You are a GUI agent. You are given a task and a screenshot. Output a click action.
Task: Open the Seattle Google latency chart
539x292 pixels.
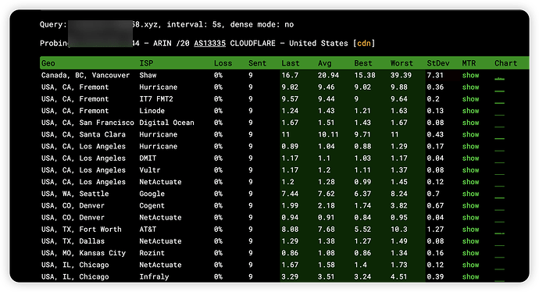click(499, 198)
